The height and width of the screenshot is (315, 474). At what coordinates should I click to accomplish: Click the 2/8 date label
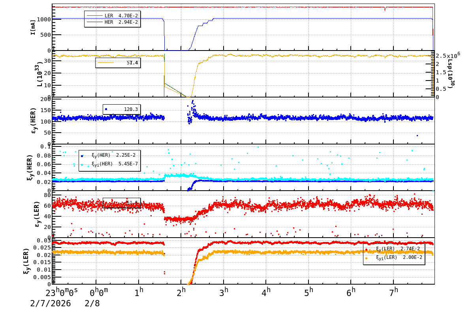click(x=92, y=304)
